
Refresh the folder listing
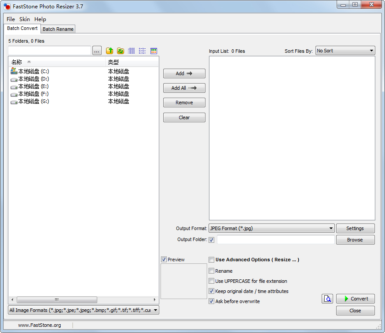(x=120, y=51)
